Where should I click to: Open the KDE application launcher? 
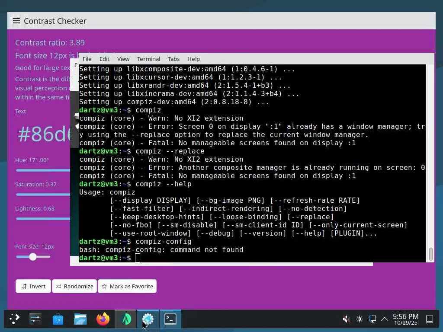(14, 319)
